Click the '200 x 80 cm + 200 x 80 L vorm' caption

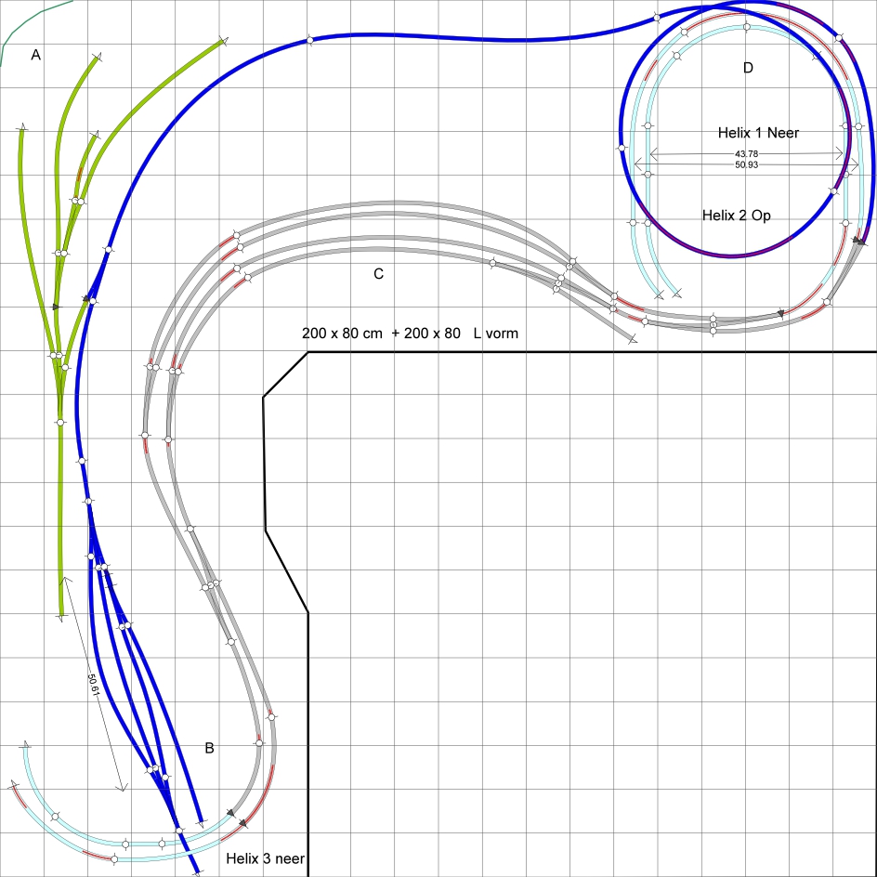pyautogui.click(x=410, y=334)
